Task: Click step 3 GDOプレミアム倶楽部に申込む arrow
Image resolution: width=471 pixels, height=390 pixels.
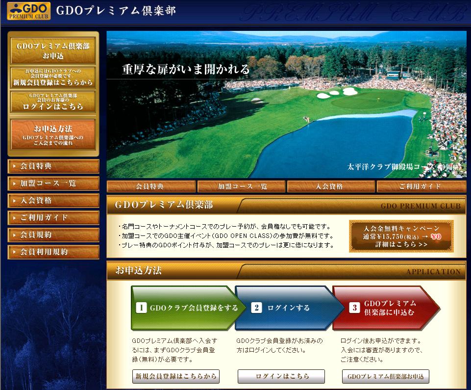Action: (386, 308)
